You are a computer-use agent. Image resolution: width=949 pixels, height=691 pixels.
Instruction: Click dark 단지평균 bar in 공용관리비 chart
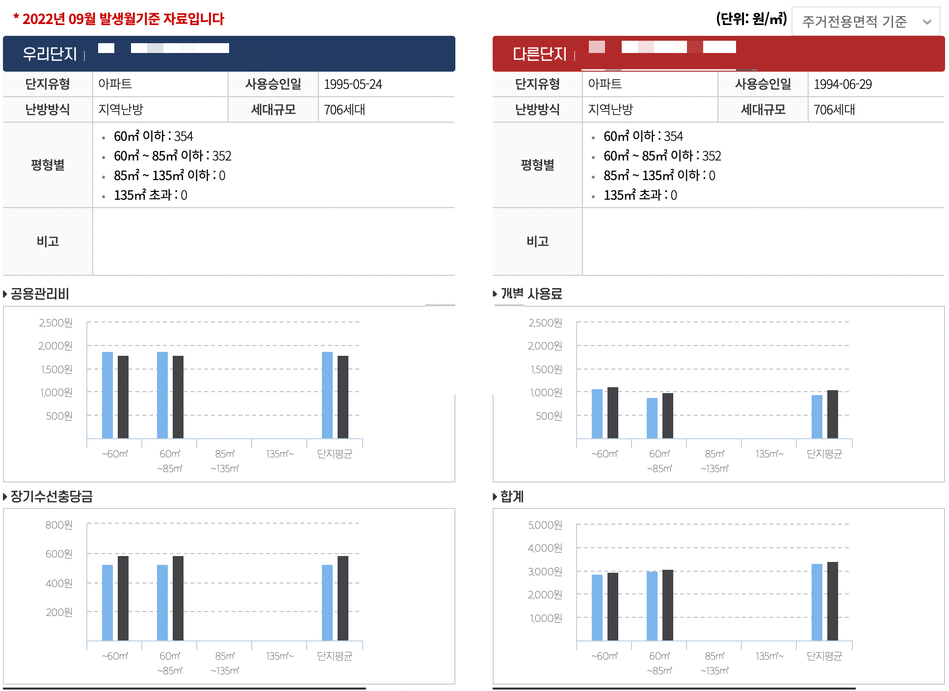point(343,397)
